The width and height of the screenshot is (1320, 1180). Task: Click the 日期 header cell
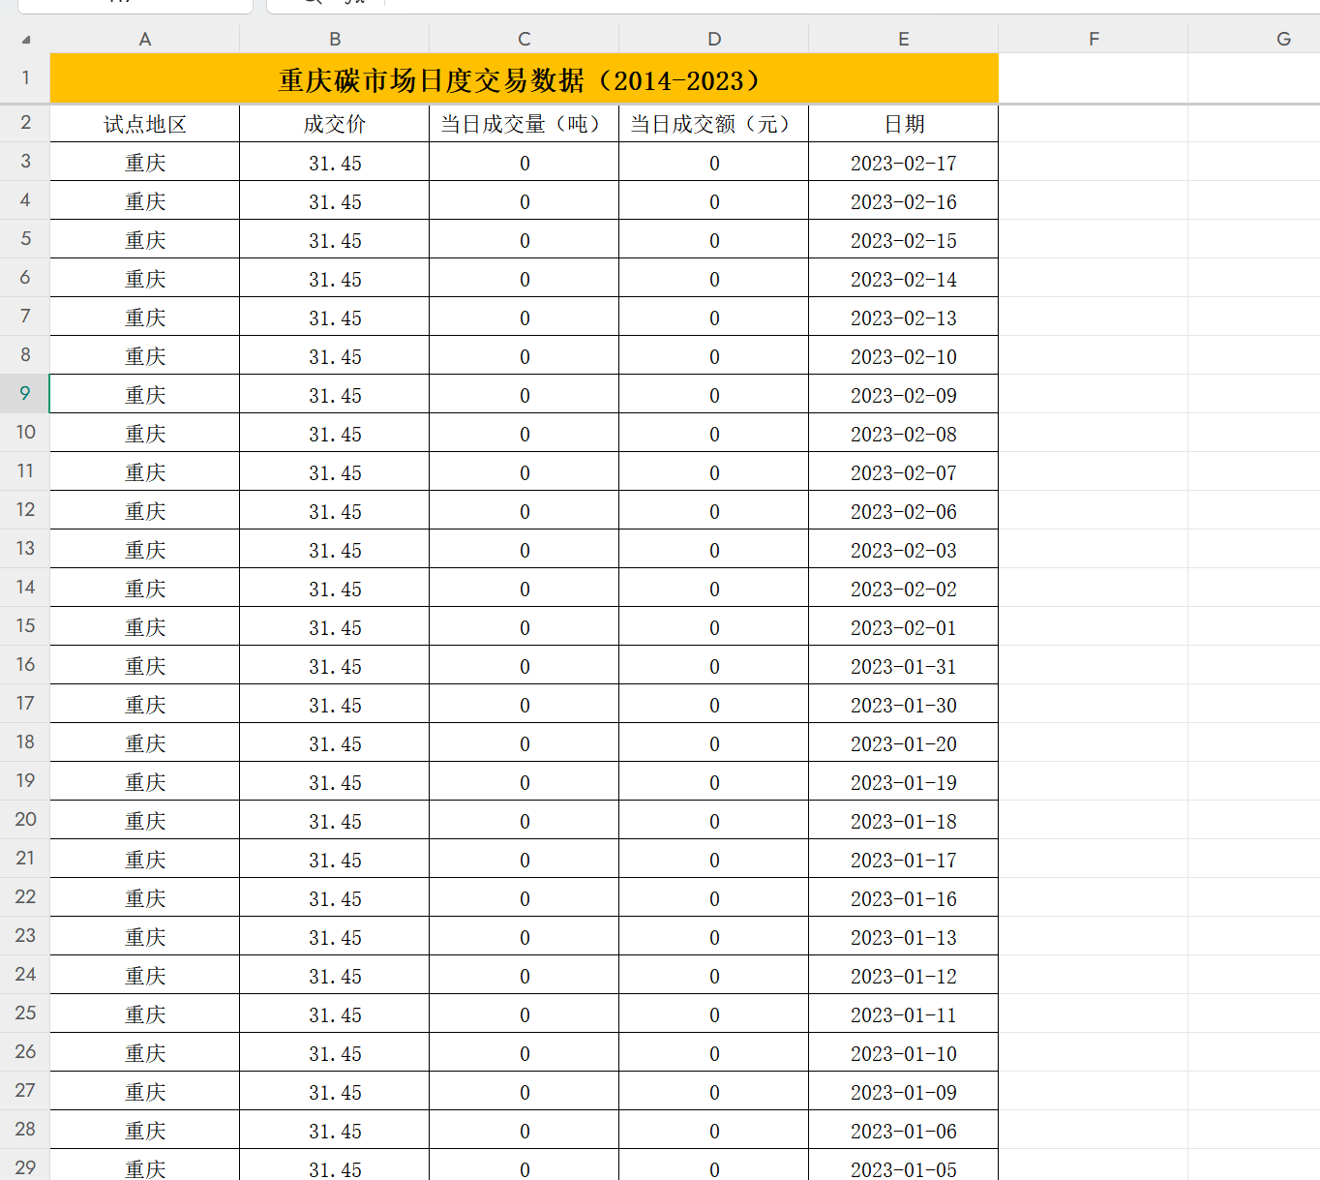[904, 124]
